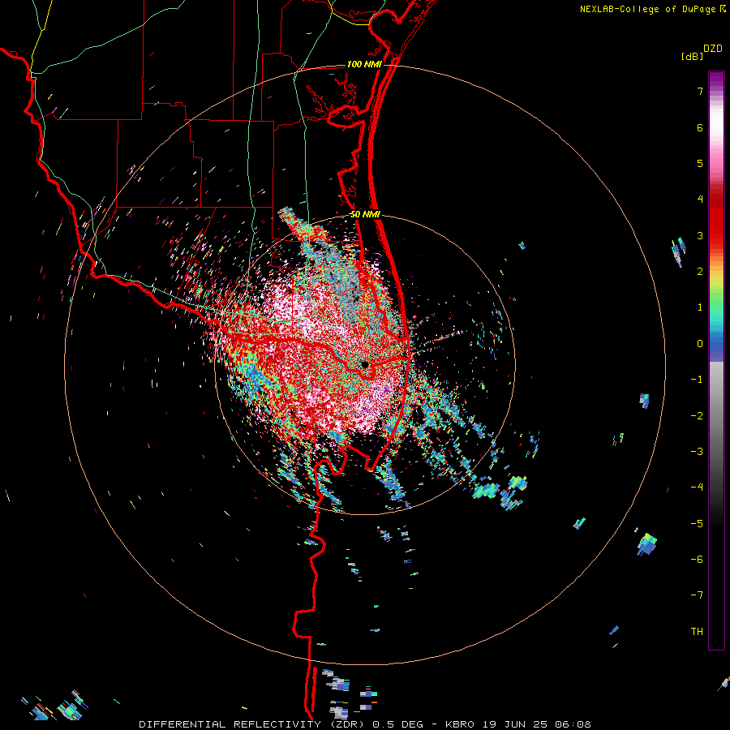Click the -7 value on color scale

click(x=697, y=595)
